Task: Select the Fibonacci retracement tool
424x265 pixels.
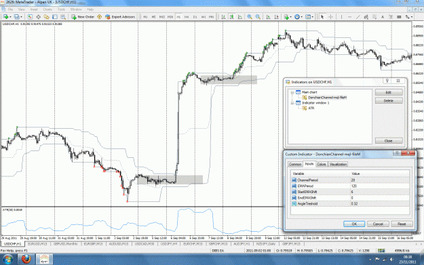Action: pyautogui.click(x=374, y=17)
